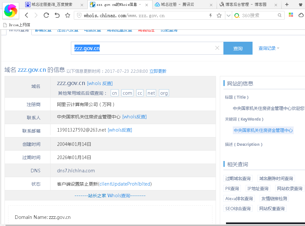This screenshot has height=226, width=305.
Task: Click the 360搜索 search box
Action: point(259,15)
